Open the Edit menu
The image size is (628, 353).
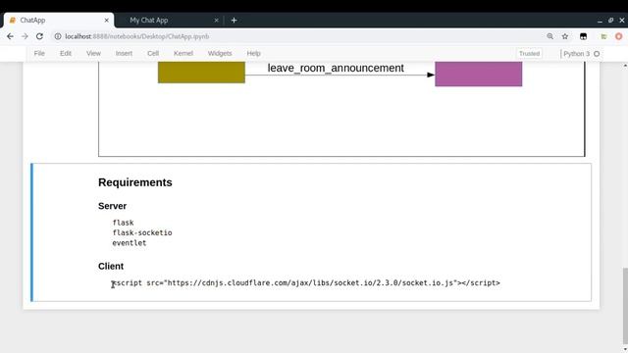[x=66, y=53]
